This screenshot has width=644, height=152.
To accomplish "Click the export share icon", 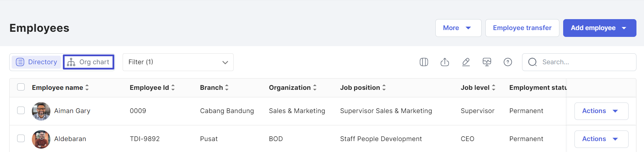I will [445, 62].
